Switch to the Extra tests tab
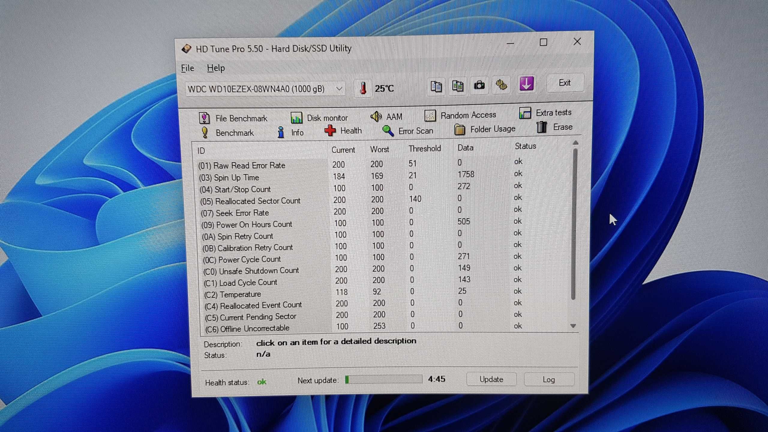768x432 pixels. pos(545,113)
